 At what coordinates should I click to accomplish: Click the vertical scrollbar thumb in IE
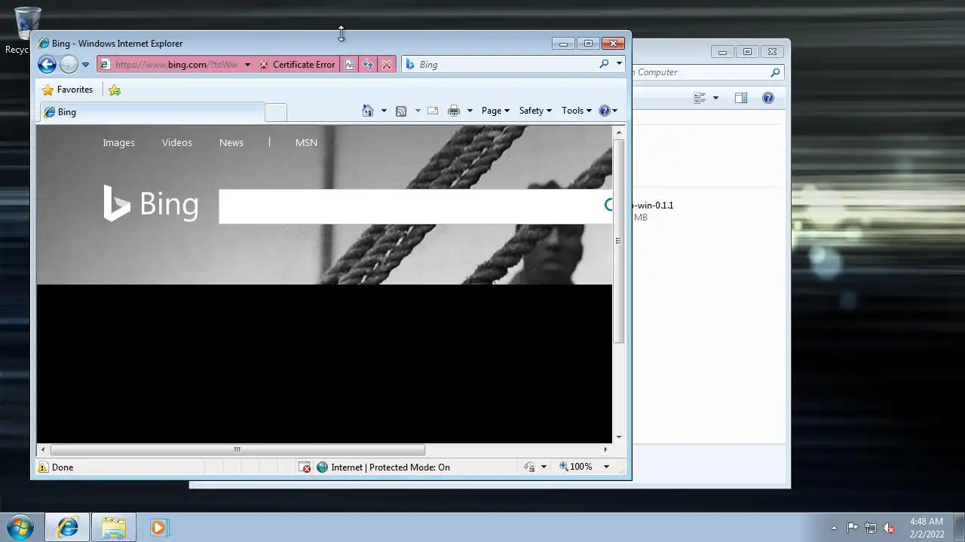tap(619, 241)
